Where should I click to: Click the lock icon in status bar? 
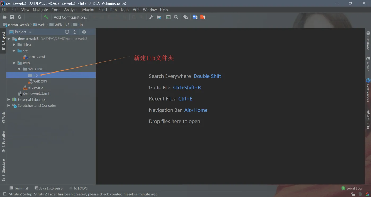coord(353,194)
